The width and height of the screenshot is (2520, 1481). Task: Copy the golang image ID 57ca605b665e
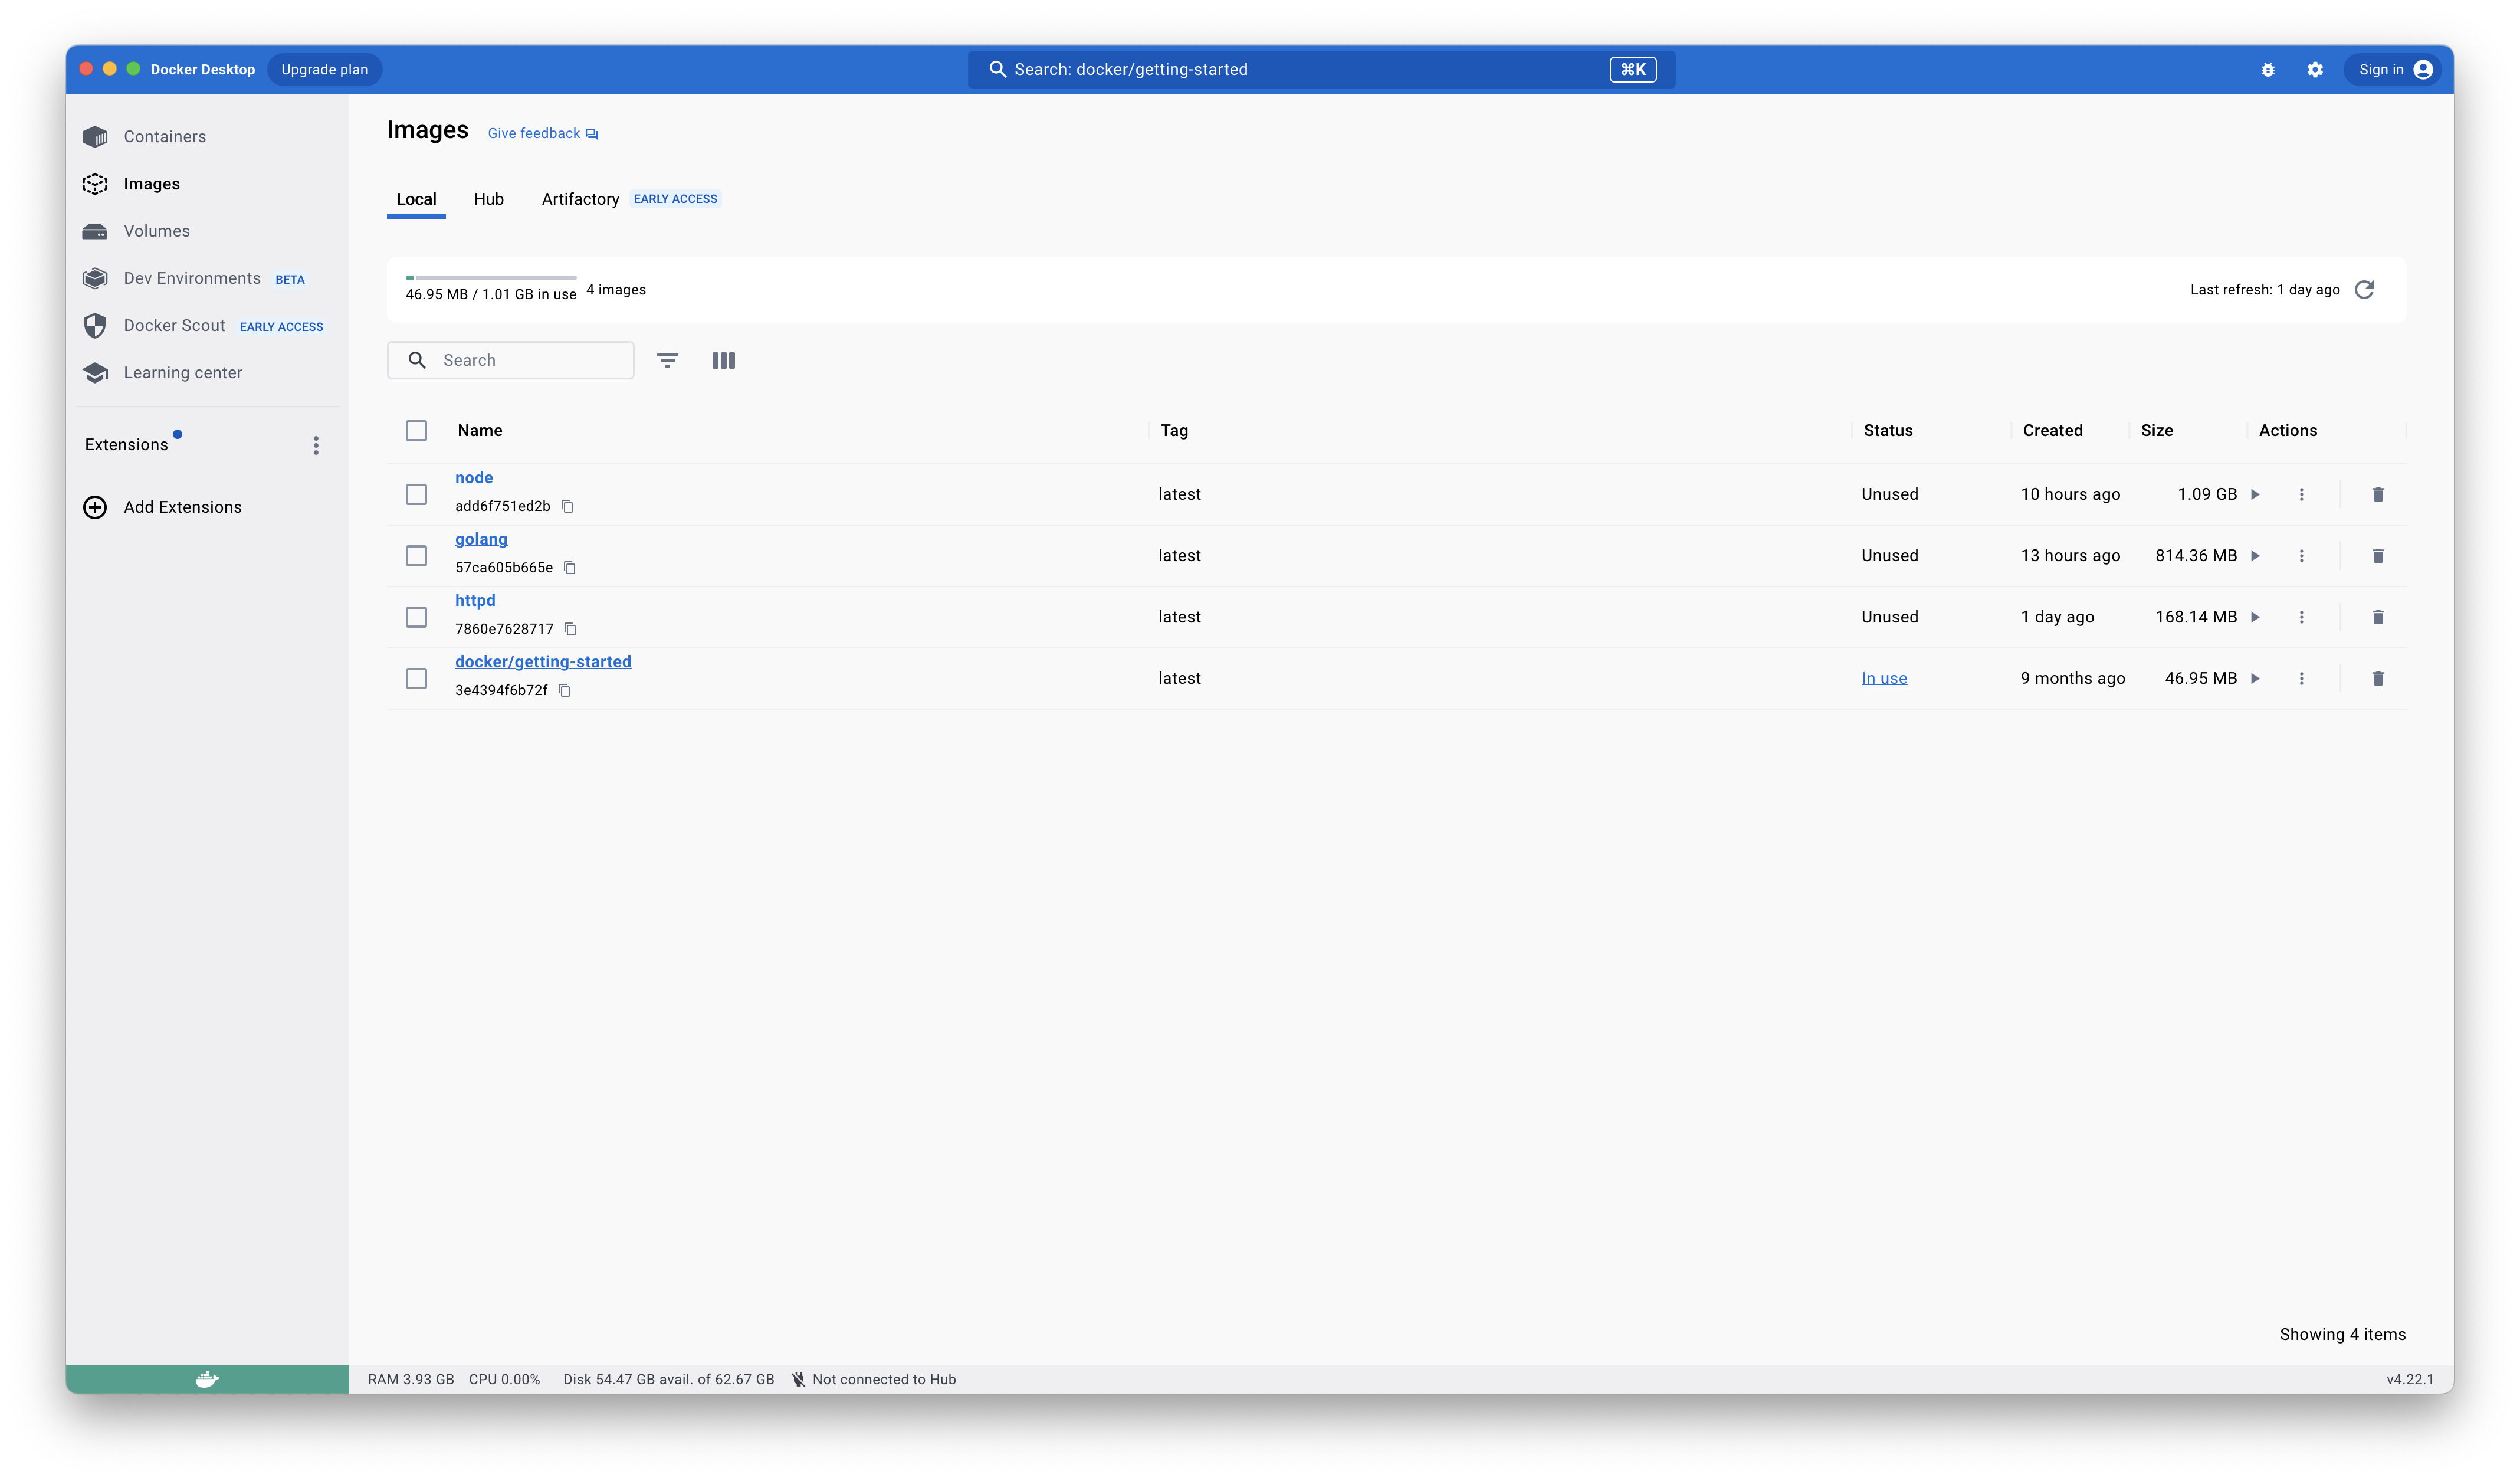click(570, 568)
